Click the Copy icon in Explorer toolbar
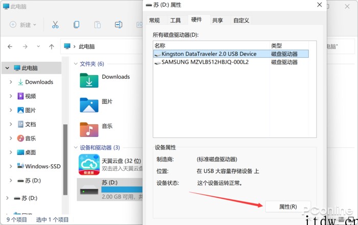This screenshot has height=225, width=358. coord(76,25)
